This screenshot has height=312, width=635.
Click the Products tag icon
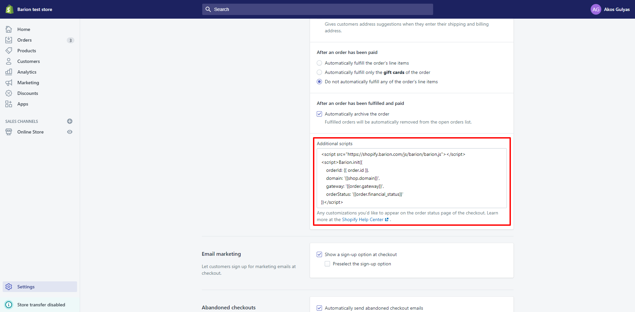(9, 51)
